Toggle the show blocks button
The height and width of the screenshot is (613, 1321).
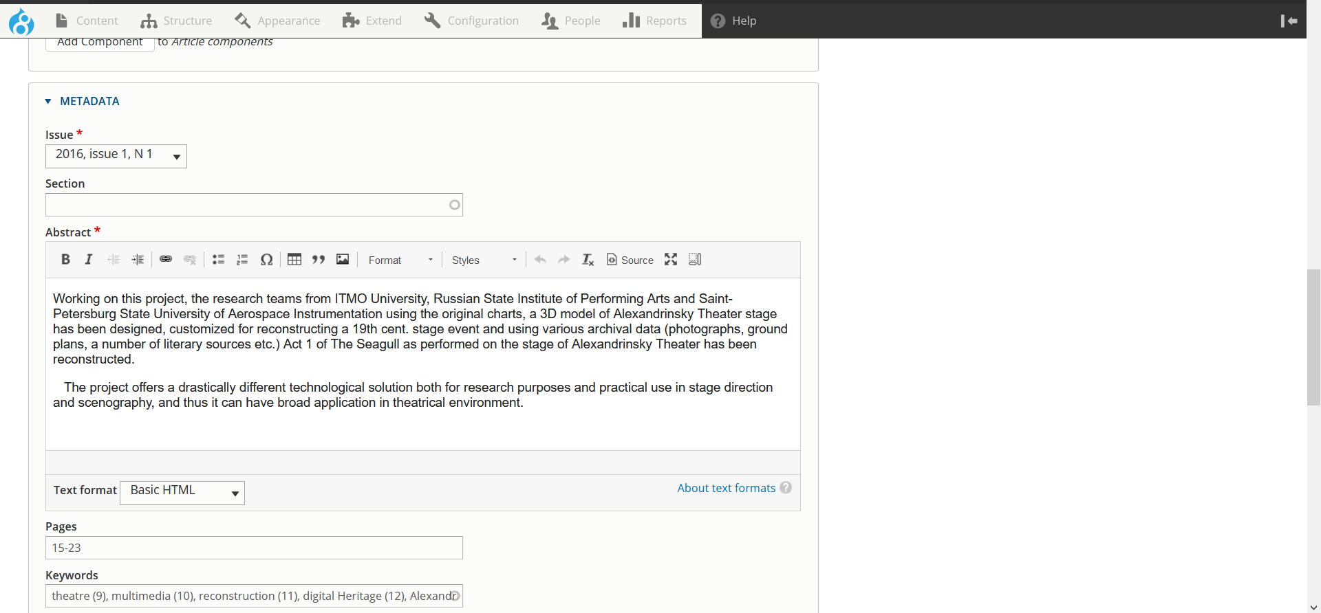click(x=695, y=260)
